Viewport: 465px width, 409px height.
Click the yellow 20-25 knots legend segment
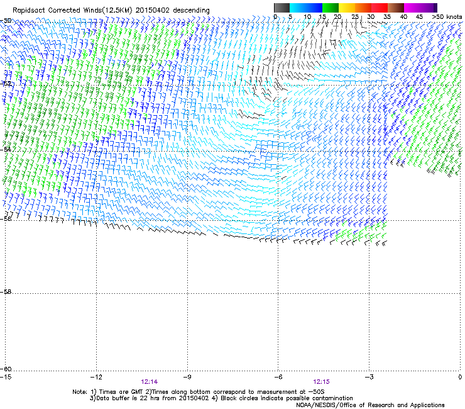coord(347,8)
